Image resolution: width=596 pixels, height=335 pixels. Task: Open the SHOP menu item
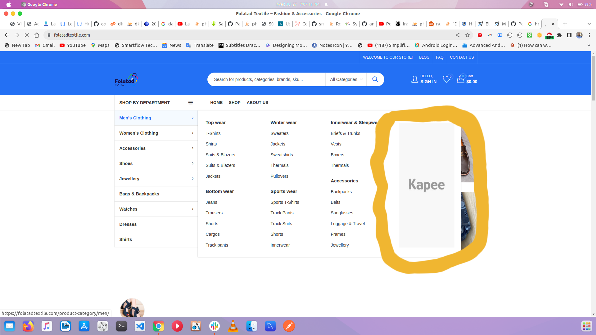point(234,103)
